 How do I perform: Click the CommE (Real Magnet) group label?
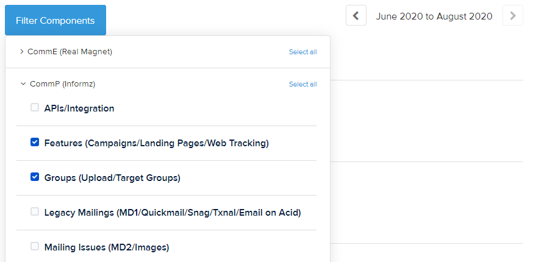tap(70, 52)
